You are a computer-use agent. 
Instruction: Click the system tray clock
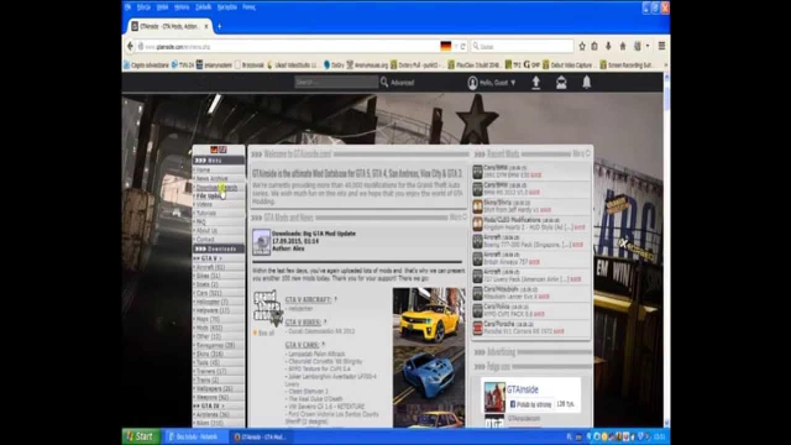661,436
